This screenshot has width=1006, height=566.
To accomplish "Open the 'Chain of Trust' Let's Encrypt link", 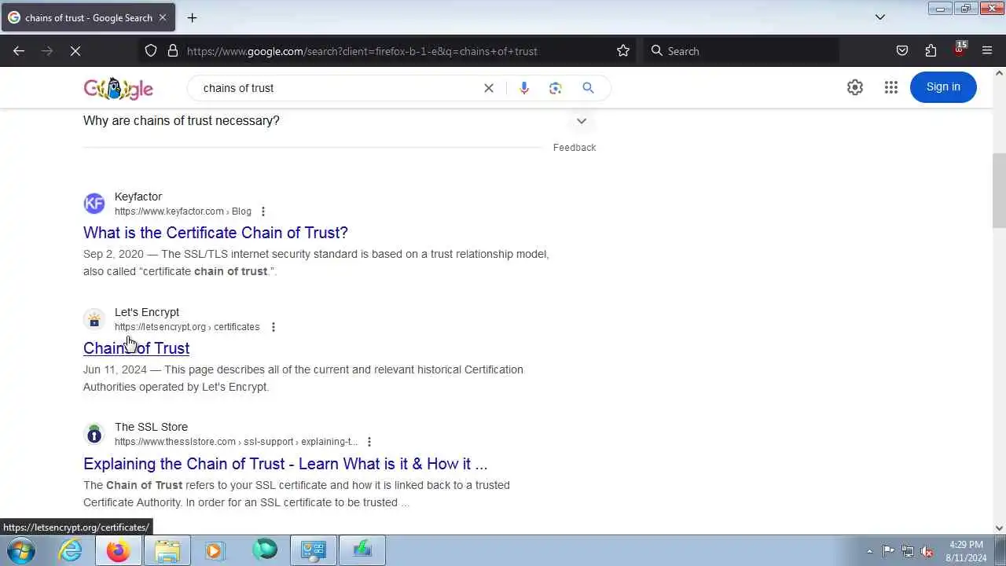I will (x=136, y=348).
